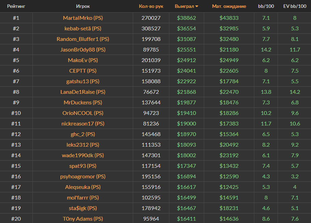Click the Рейтинг column header
311x223 pixels.
(16, 6)
